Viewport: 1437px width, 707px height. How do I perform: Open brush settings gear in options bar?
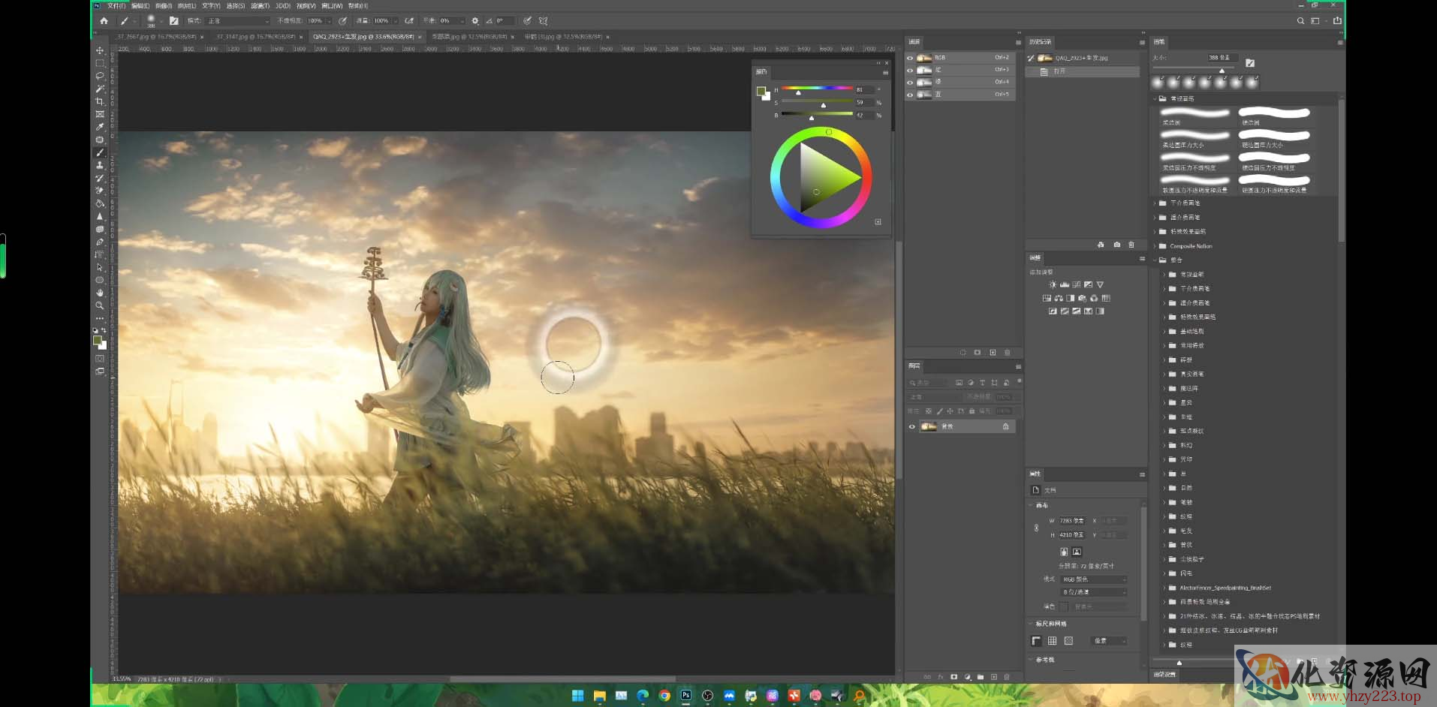[x=474, y=21]
